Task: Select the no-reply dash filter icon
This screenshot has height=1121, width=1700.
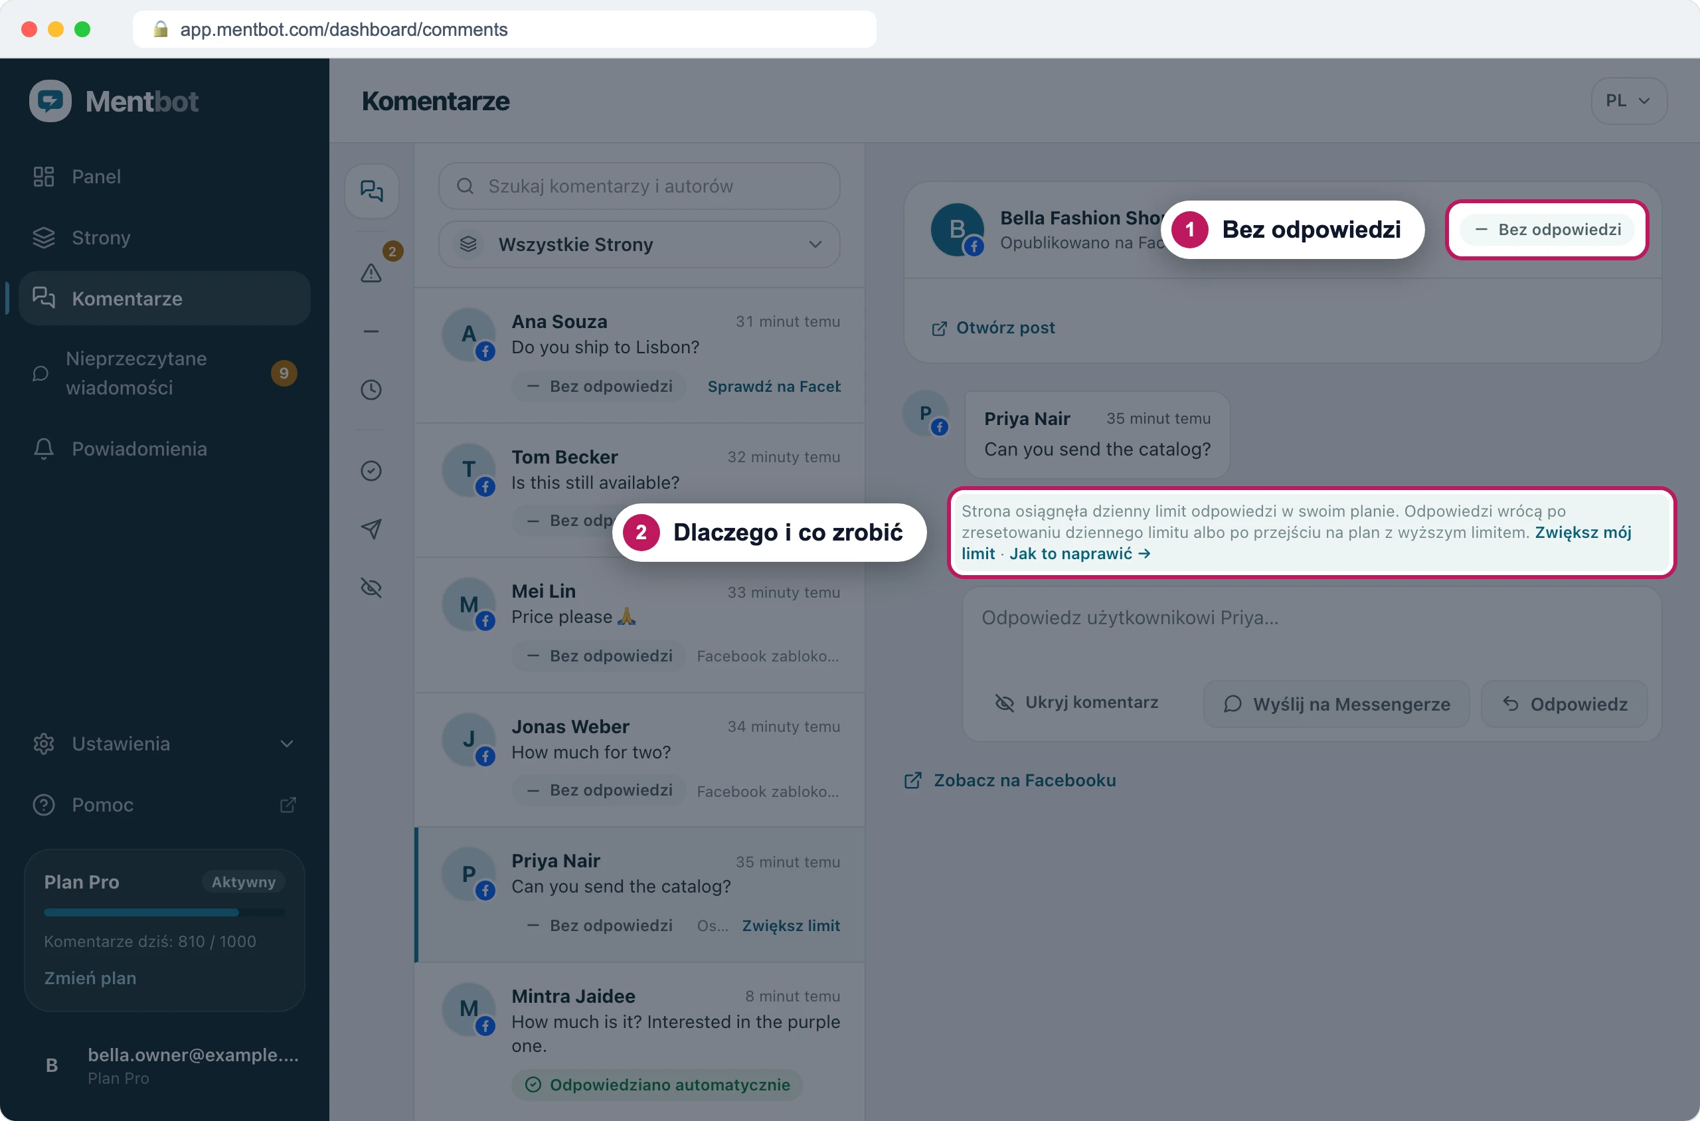Action: click(371, 331)
